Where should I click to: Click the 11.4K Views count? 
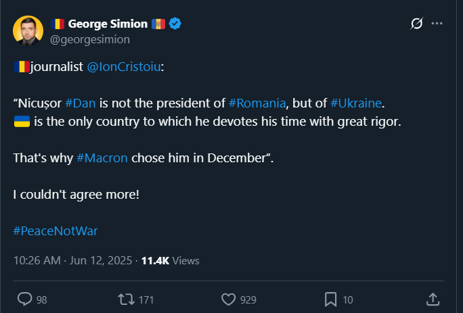click(170, 261)
